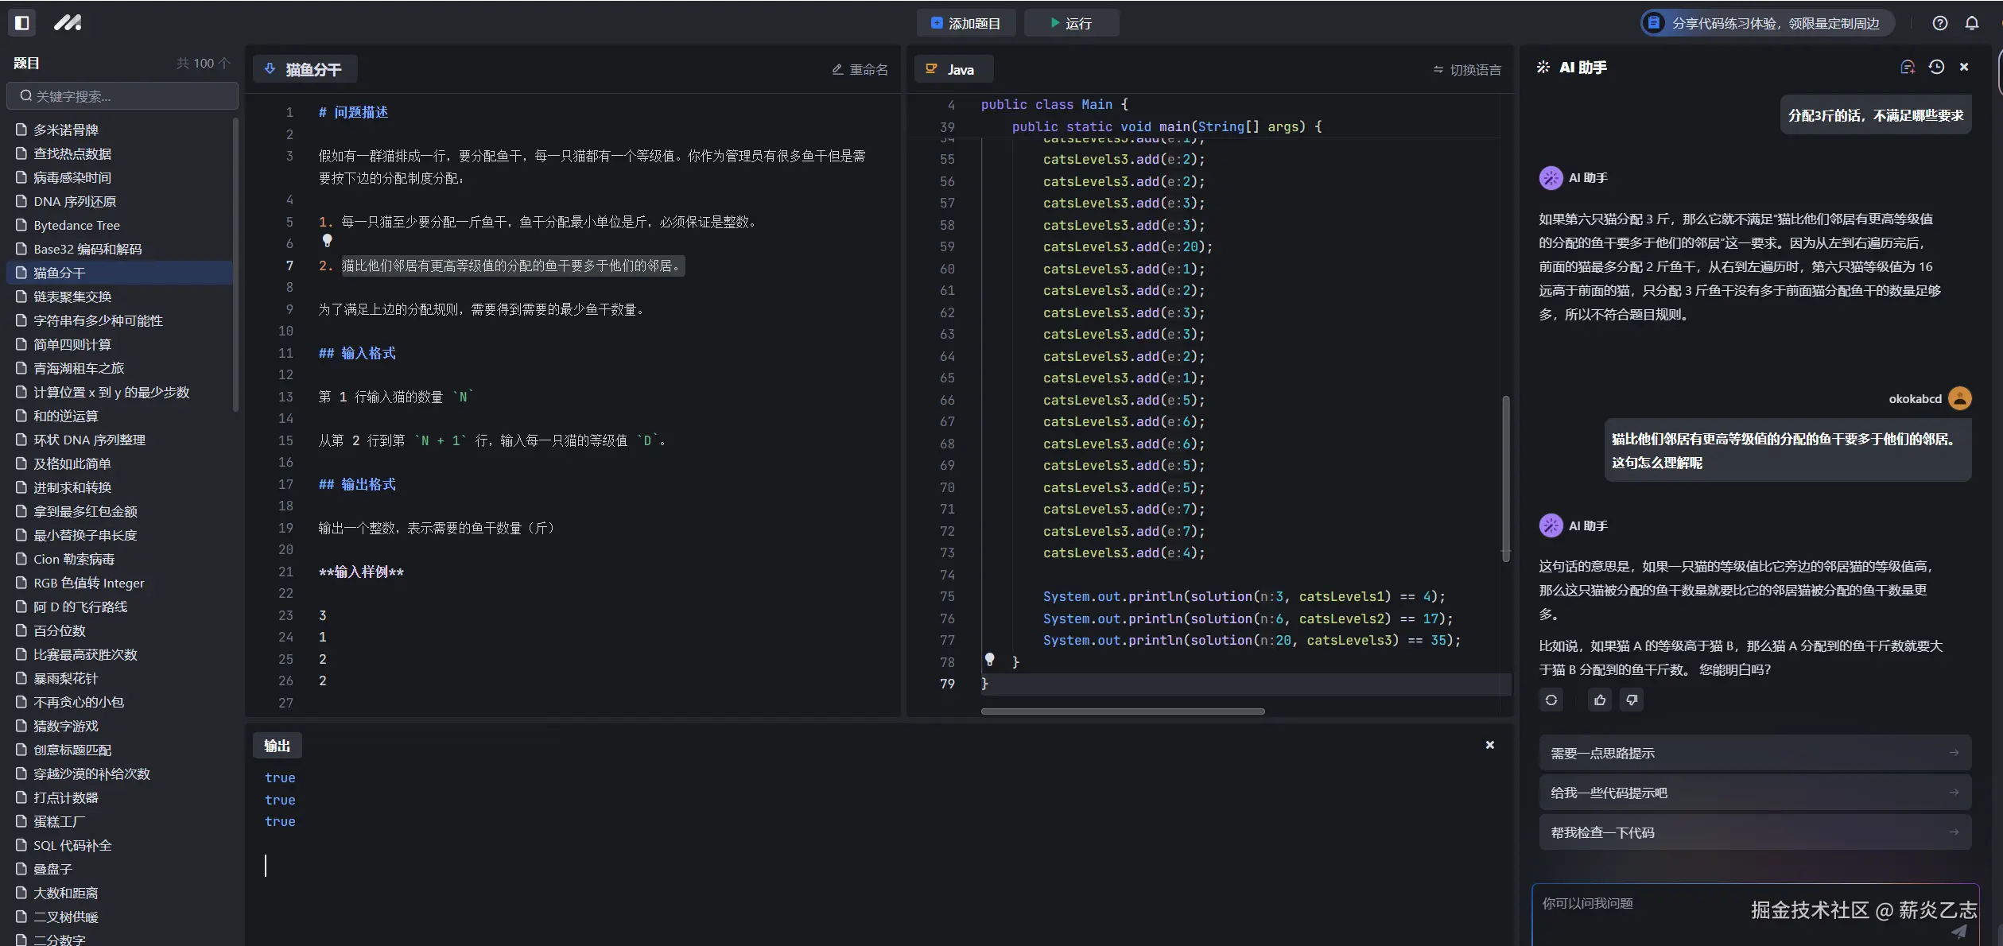Screen dimensions: 2003x946
Task: Click the new chat icon in AI 助手
Action: point(1907,68)
